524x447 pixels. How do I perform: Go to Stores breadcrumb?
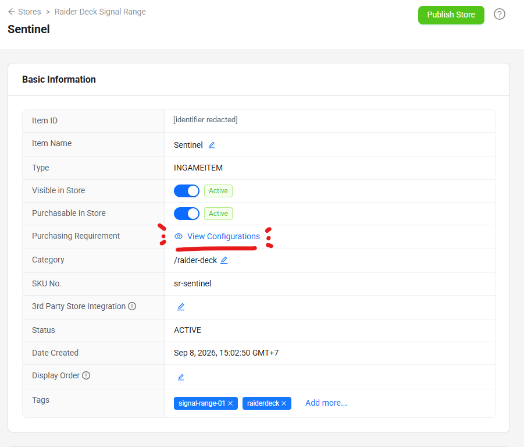pyautogui.click(x=30, y=12)
